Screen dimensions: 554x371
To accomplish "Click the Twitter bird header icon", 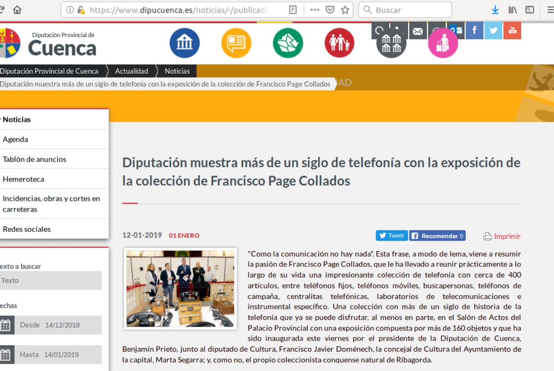I will (493, 31).
